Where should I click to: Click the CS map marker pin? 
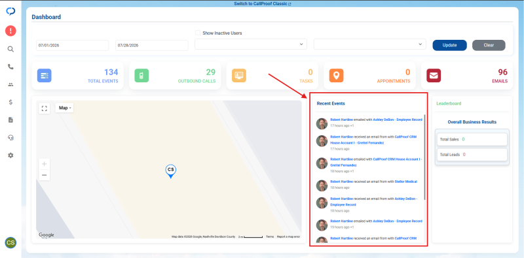pos(171,171)
